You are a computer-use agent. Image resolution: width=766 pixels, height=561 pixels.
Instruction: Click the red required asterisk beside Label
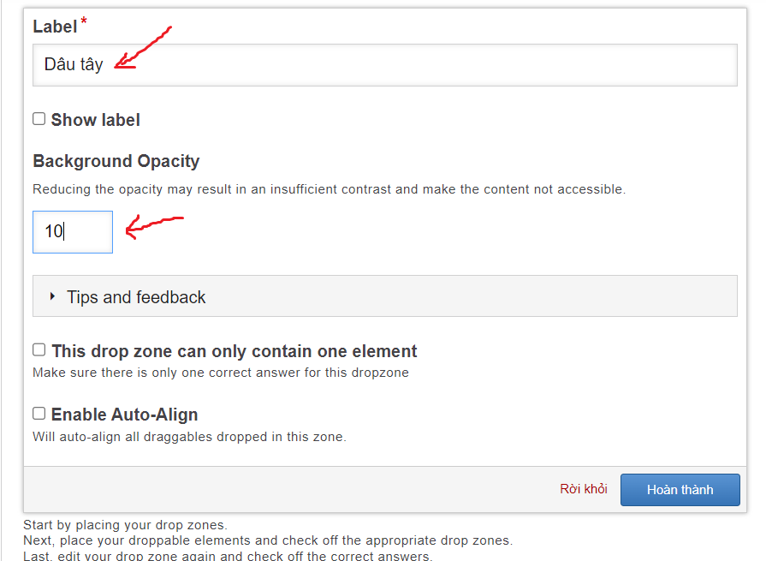[84, 22]
